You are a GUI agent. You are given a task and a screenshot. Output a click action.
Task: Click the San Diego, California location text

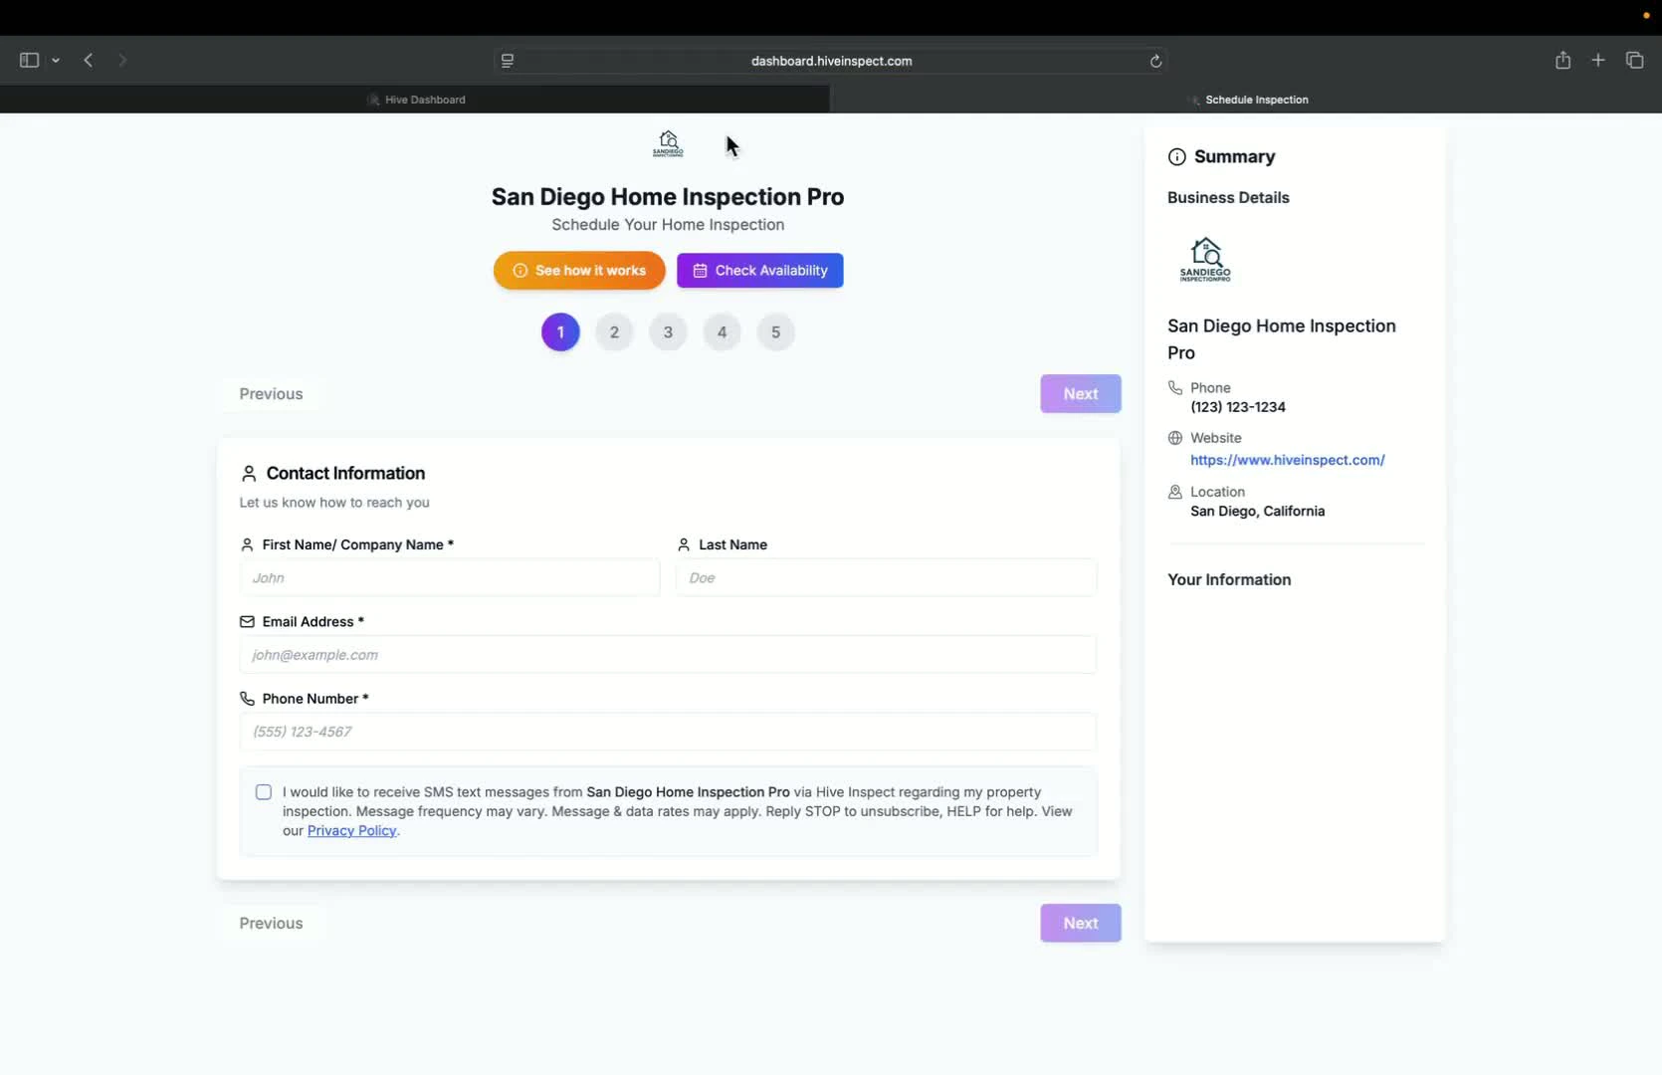[1258, 512]
